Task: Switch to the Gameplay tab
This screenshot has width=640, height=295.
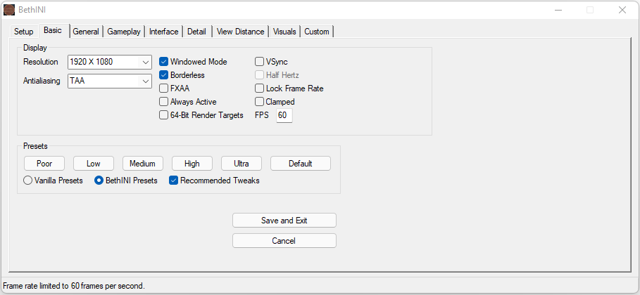Action: coord(124,32)
